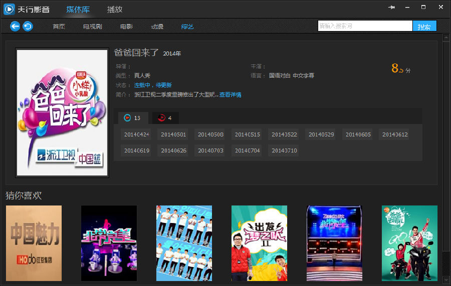Go to 首页 category
The height and width of the screenshot is (286, 451).
click(59, 26)
